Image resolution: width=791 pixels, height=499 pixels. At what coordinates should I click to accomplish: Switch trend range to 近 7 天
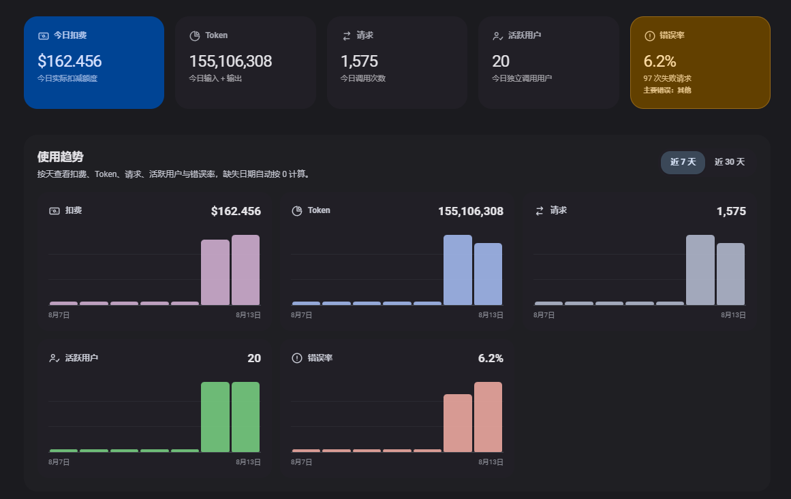pyautogui.click(x=683, y=162)
